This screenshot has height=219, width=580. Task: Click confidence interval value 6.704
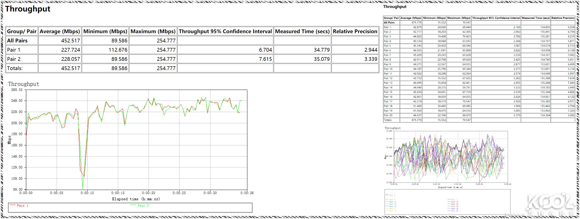(x=265, y=50)
